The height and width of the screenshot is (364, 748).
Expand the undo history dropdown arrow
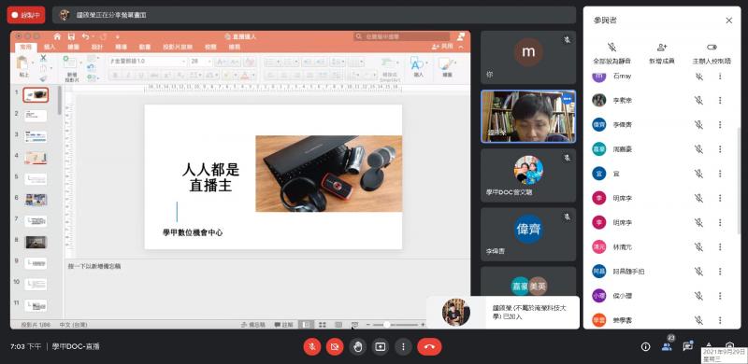[x=93, y=36]
